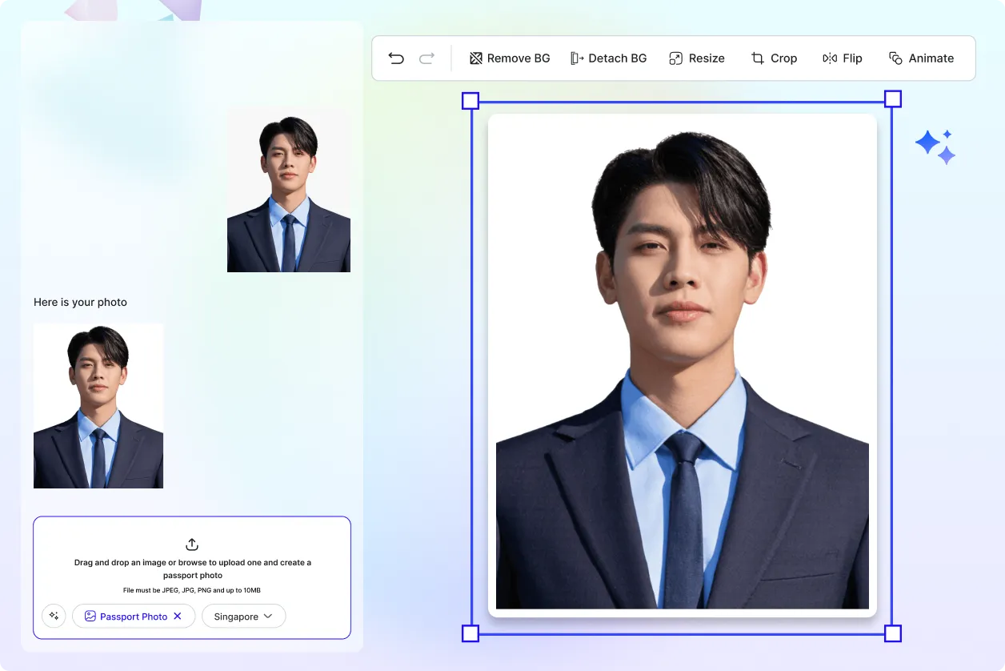1005x671 pixels.
Task: Activate the Detach BG tool
Action: (609, 58)
